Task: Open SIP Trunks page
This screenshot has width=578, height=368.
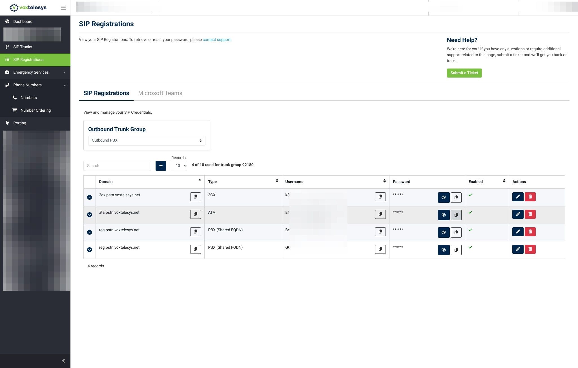Action: 35,47
